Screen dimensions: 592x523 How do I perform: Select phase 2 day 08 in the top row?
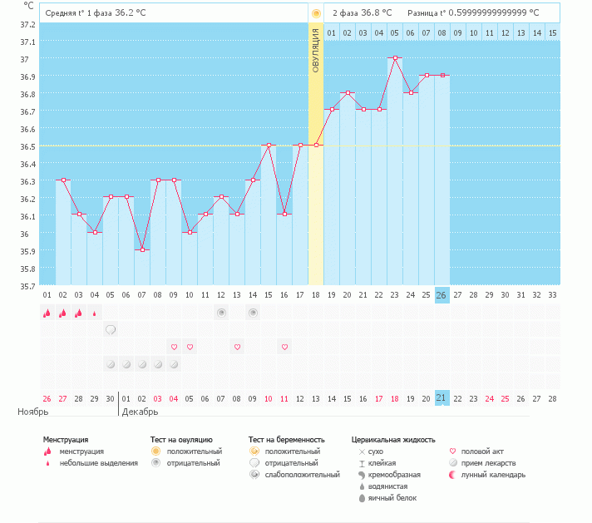point(442,32)
